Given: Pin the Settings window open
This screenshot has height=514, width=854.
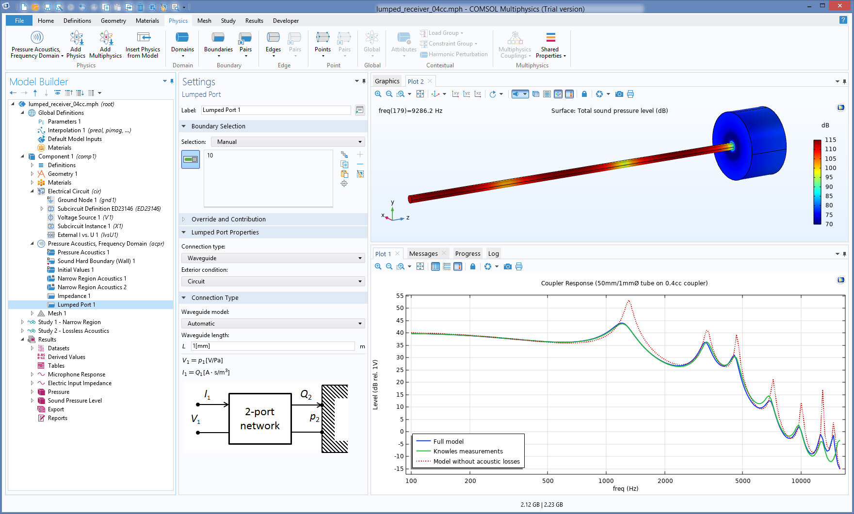Looking at the screenshot, I should click(364, 81).
